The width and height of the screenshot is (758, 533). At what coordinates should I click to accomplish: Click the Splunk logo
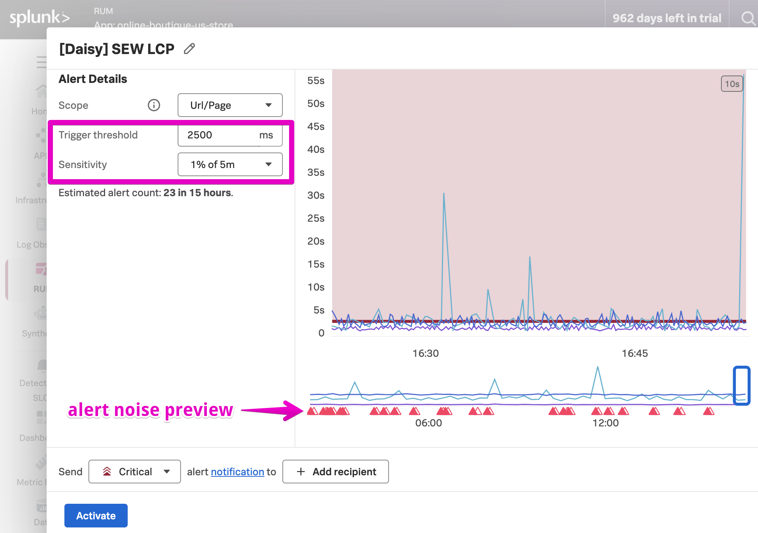tap(39, 18)
